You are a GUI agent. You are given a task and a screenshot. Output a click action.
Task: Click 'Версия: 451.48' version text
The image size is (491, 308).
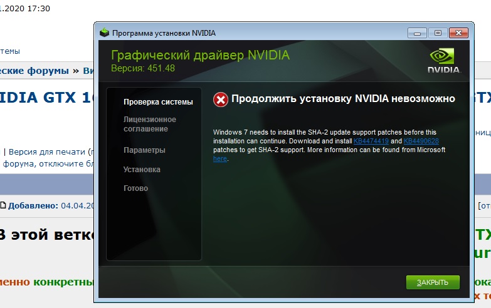click(143, 68)
